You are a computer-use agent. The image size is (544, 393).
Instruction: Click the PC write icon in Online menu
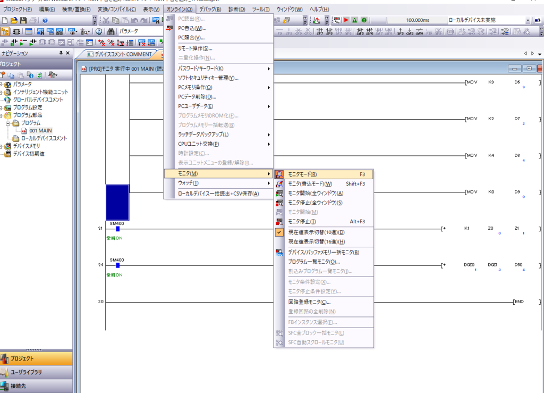pos(169,28)
